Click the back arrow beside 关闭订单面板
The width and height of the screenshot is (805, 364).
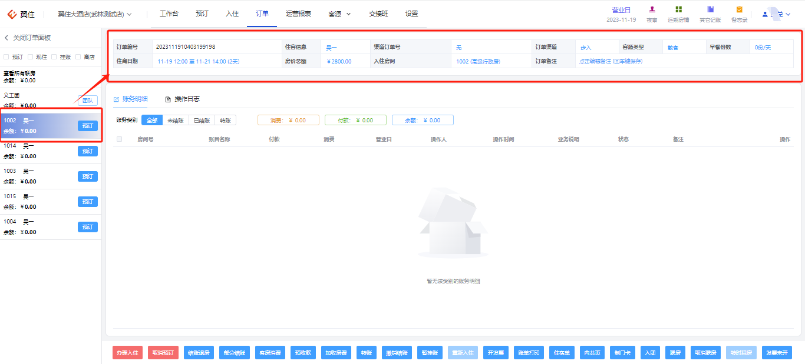tap(6, 38)
